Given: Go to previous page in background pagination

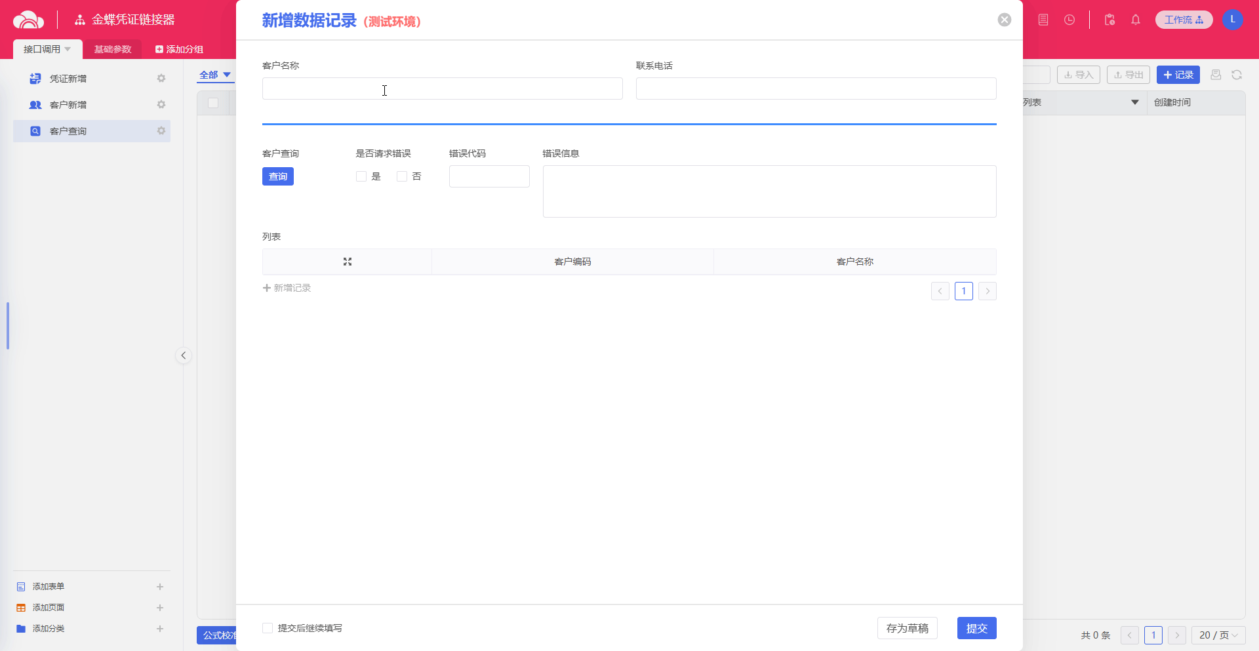Looking at the screenshot, I should 1130,635.
